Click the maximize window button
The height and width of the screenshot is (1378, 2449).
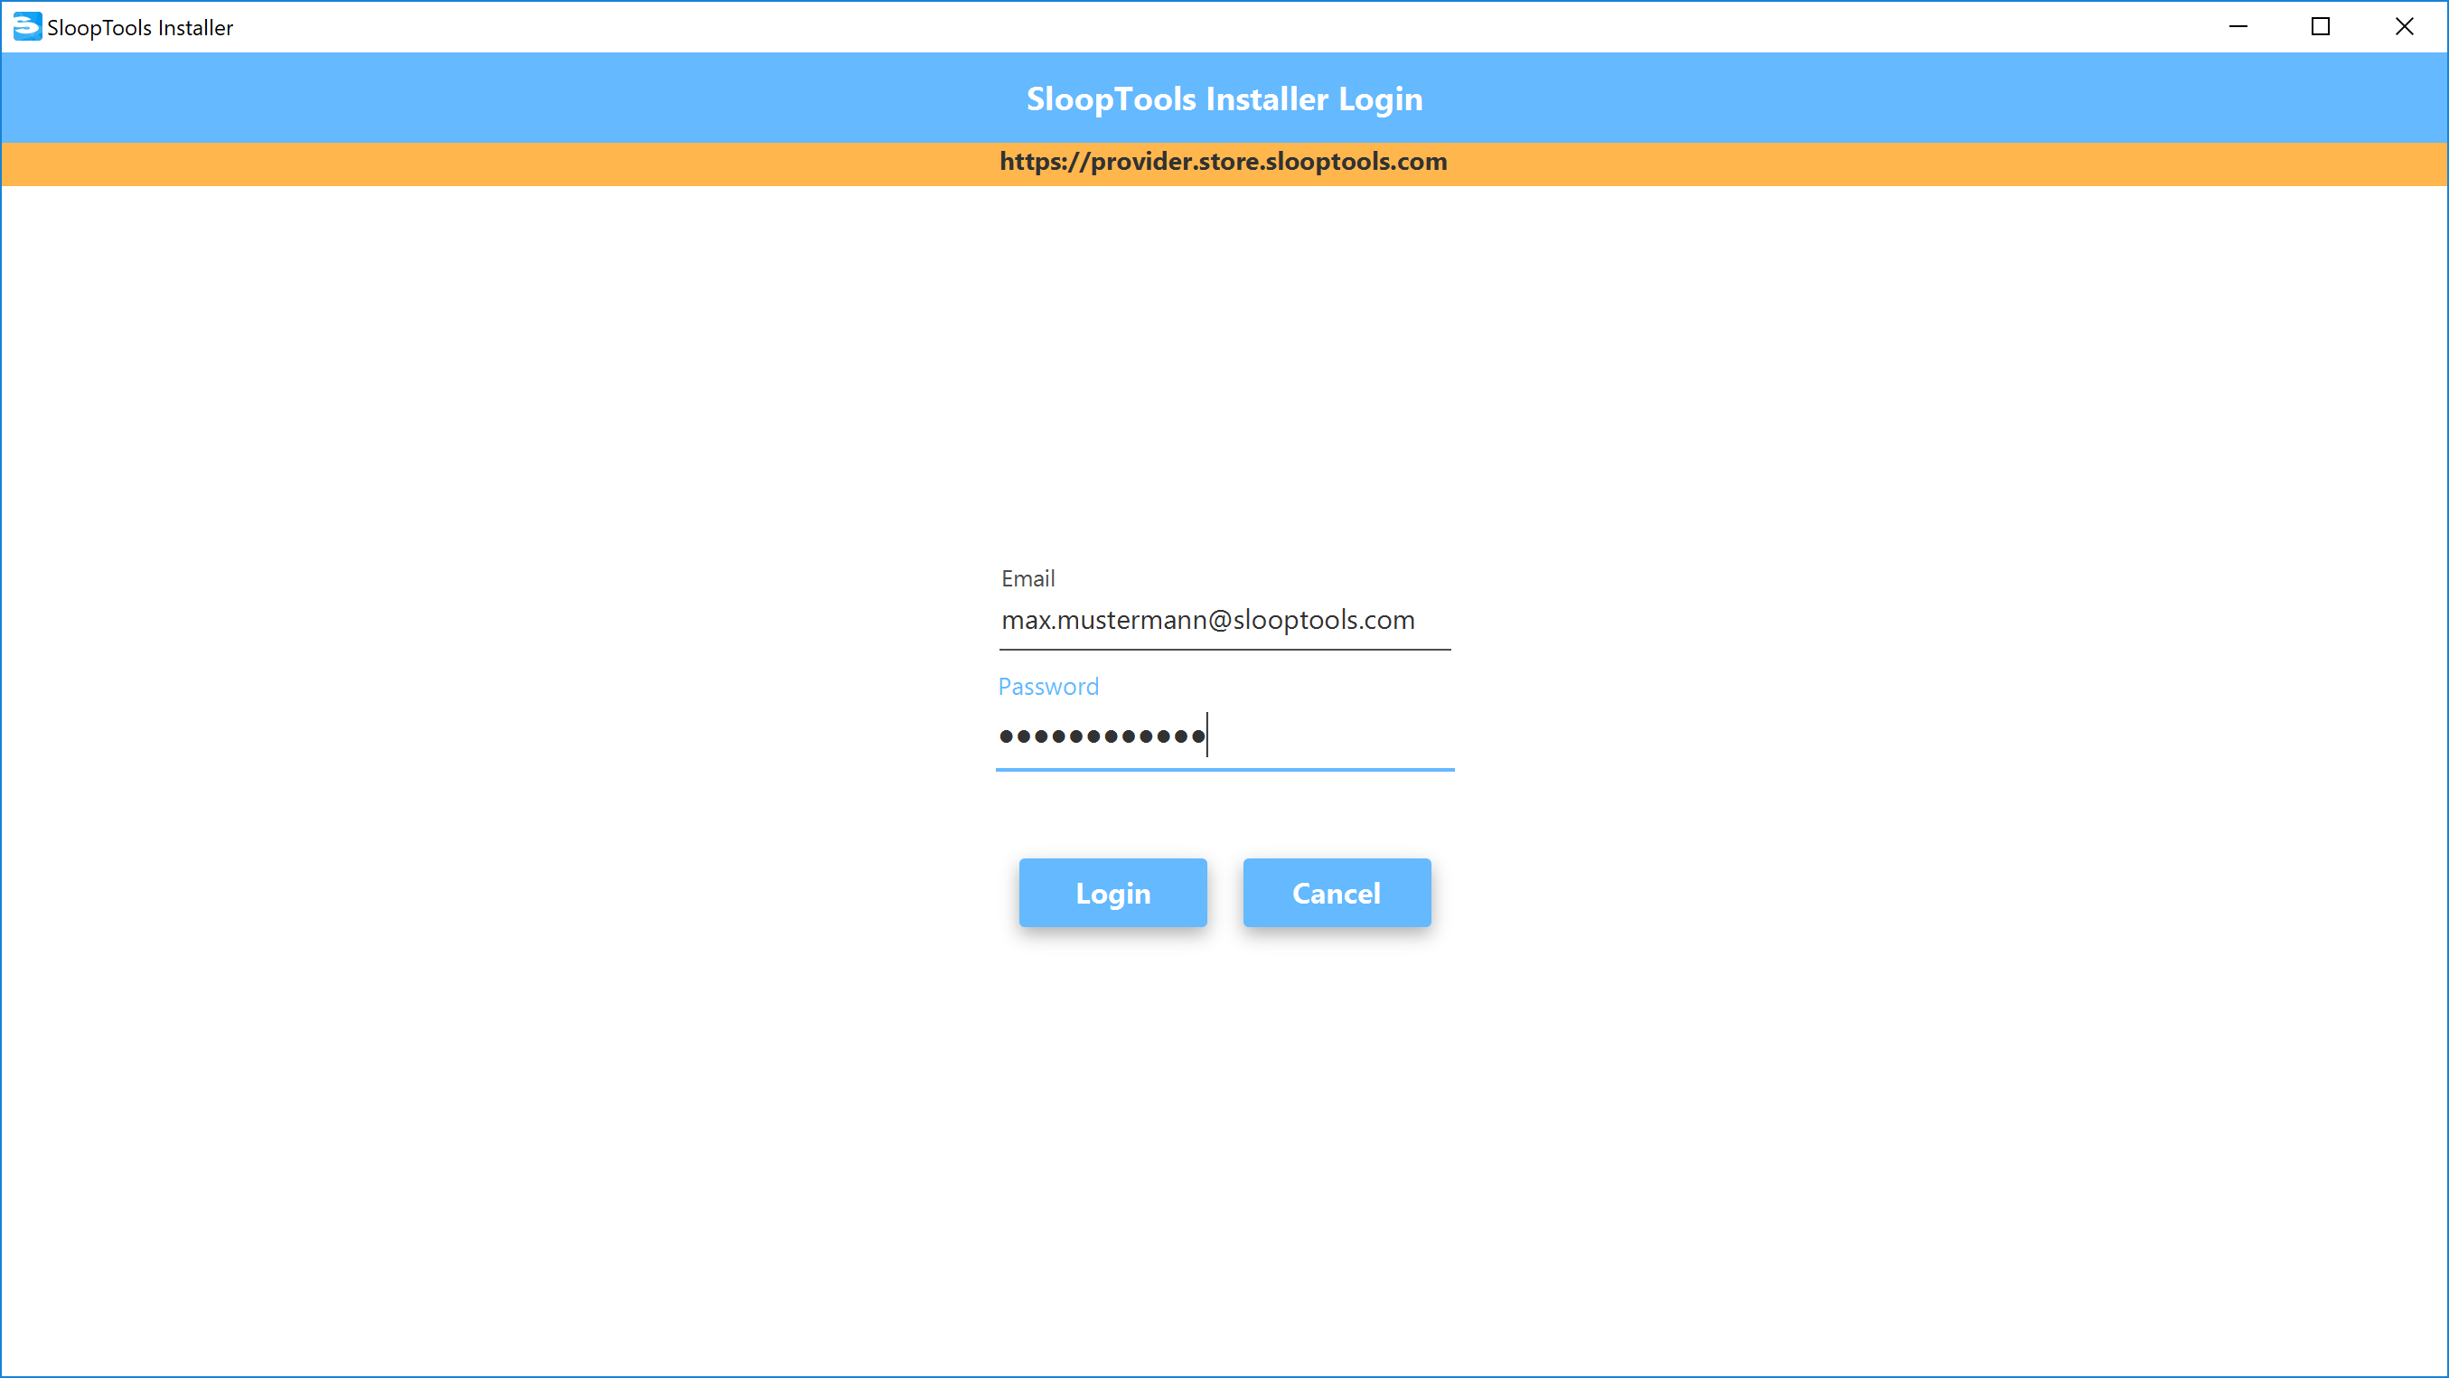(2320, 27)
